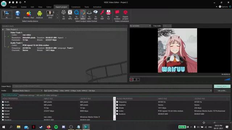The height and width of the screenshot is (130, 232).
Task: Select the To SWF flash format
Action: pos(102,15)
